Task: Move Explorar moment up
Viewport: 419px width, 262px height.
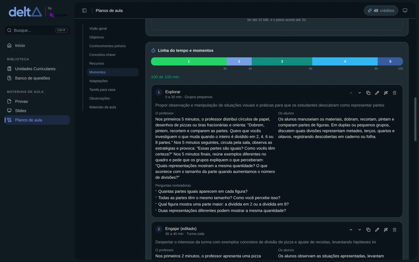Action: (351, 93)
